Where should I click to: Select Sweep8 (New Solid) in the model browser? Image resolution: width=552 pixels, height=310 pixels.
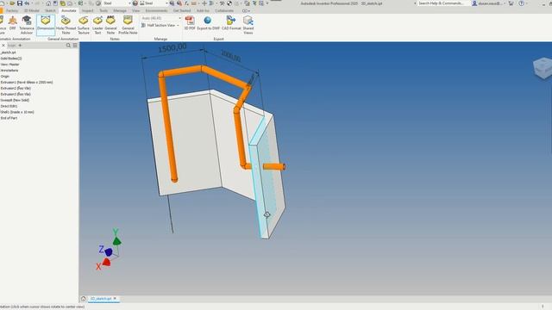click(15, 100)
